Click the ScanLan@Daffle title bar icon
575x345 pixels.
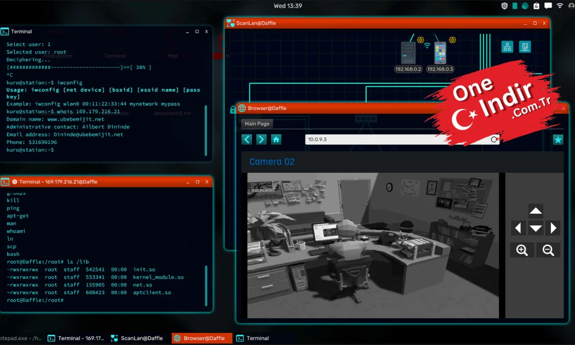tap(230, 23)
